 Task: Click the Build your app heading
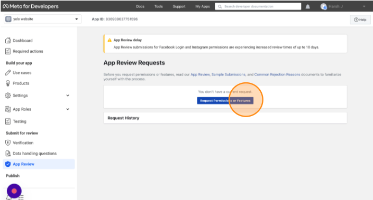19,63
